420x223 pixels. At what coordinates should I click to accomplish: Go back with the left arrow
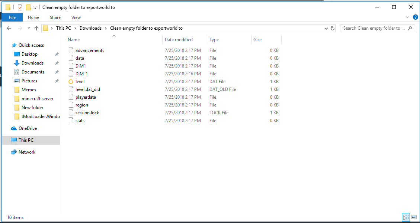point(9,28)
